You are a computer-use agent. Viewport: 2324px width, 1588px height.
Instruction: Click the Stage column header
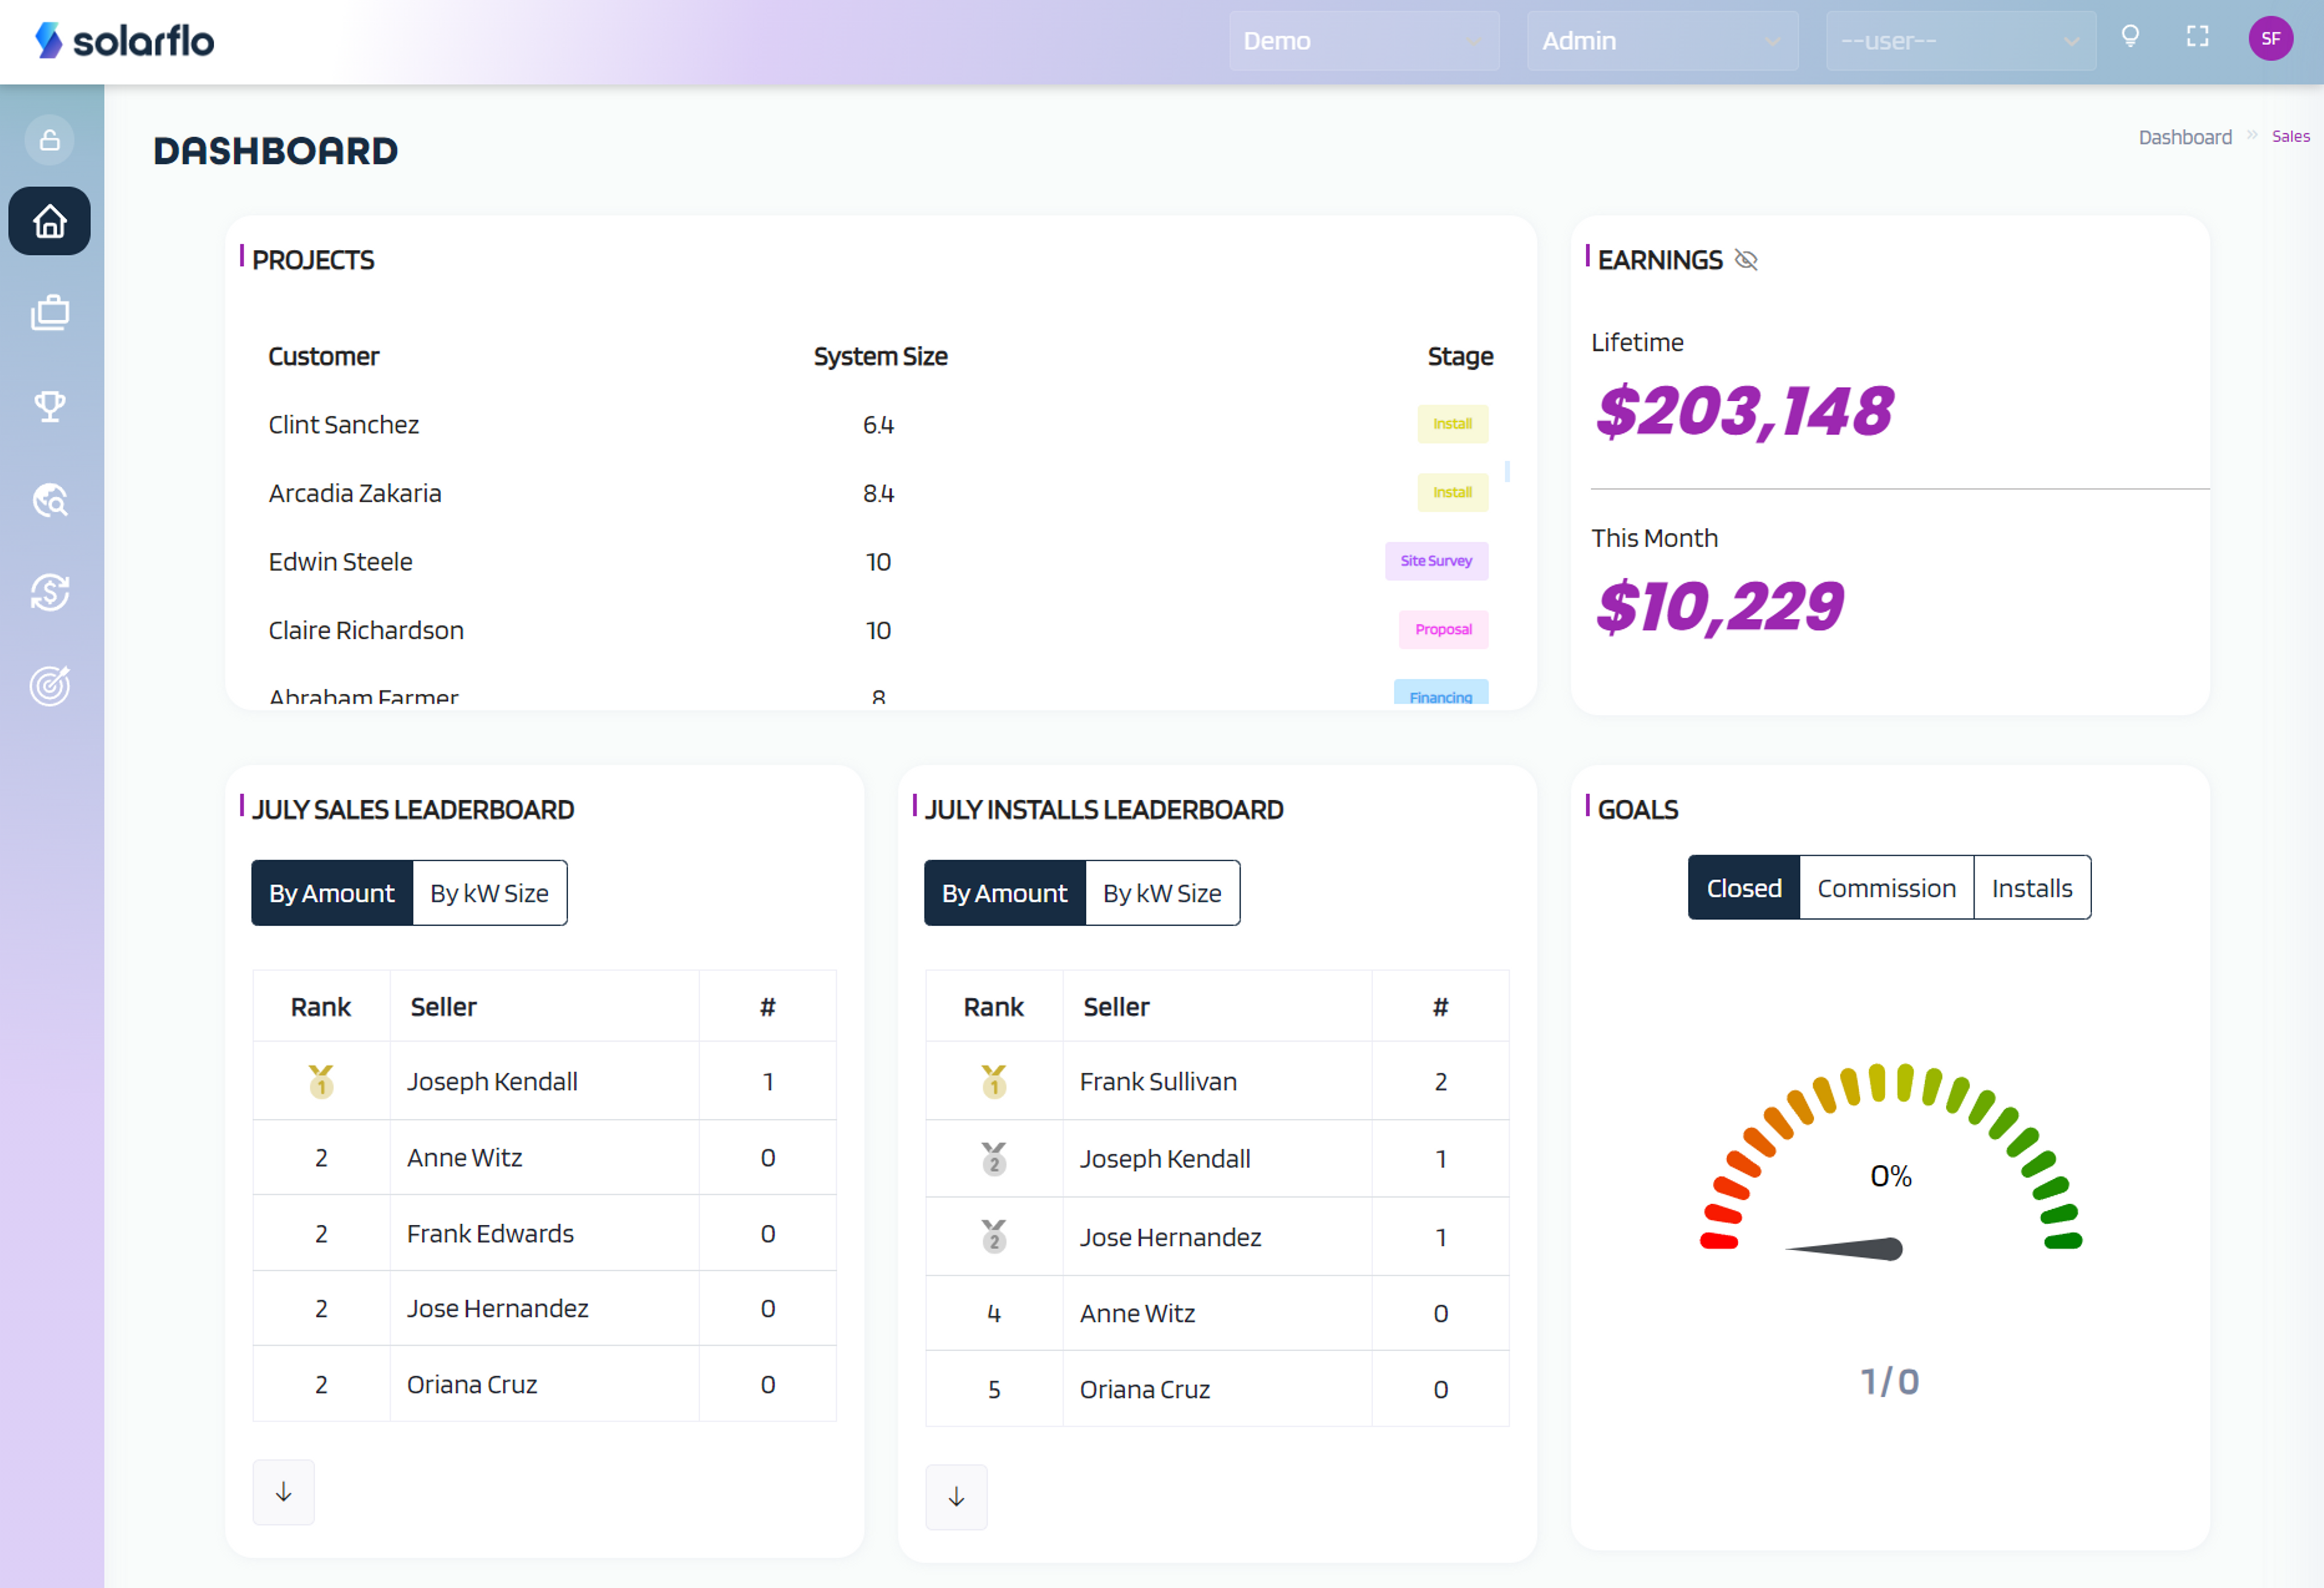[x=1460, y=356]
